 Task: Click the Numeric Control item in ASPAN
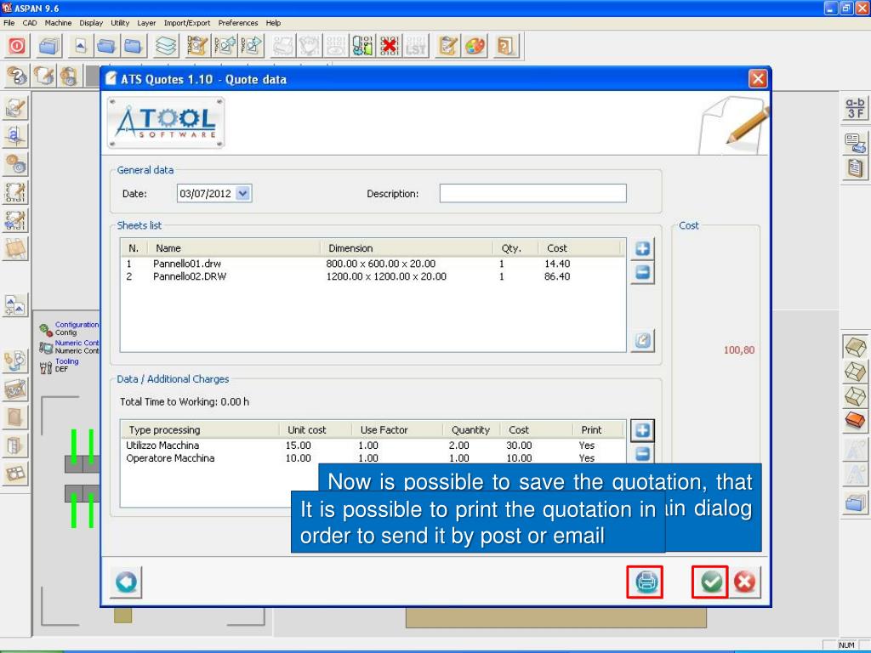point(69,347)
